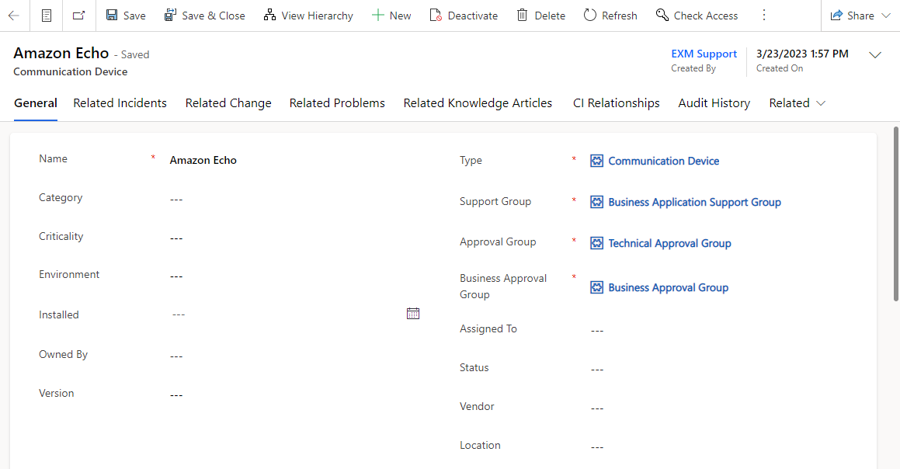The height and width of the screenshot is (469, 900).
Task: Click the Created On date text
Action: [802, 54]
